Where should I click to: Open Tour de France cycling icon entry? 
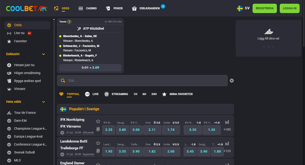(9, 113)
